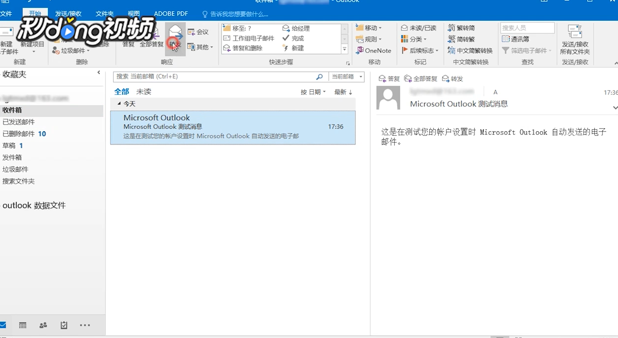Switch to People contacts view icon
The height and width of the screenshot is (338, 618).
pyautogui.click(x=43, y=325)
